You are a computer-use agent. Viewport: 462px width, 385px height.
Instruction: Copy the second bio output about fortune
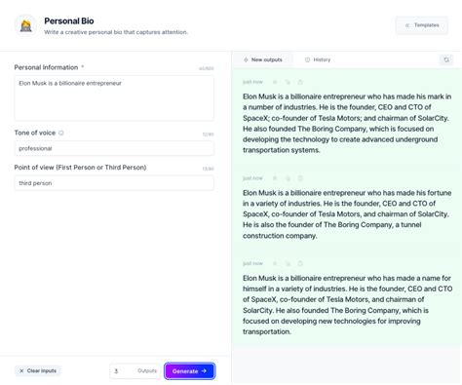click(288, 178)
